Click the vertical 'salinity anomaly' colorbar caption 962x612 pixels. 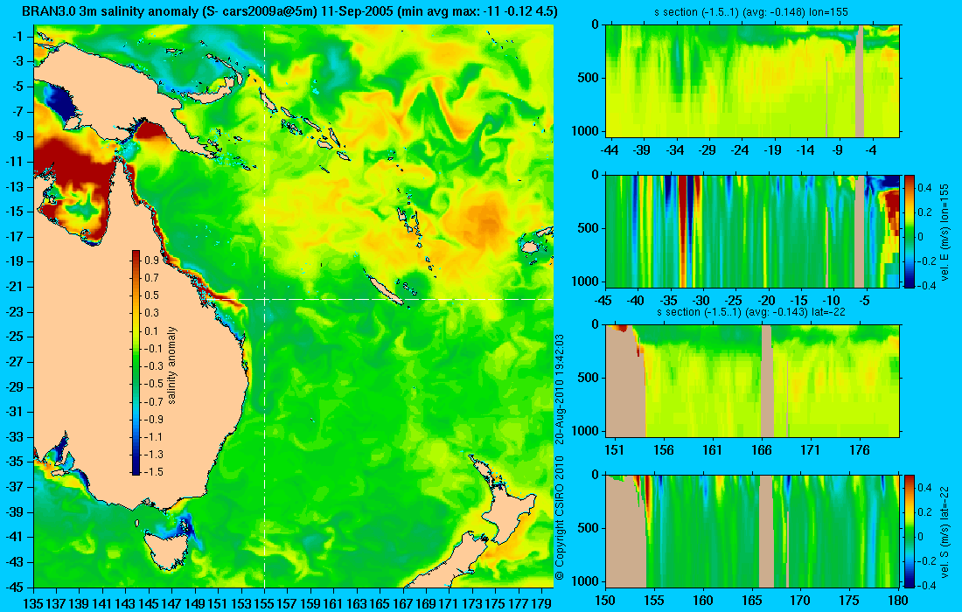pyautogui.click(x=171, y=365)
